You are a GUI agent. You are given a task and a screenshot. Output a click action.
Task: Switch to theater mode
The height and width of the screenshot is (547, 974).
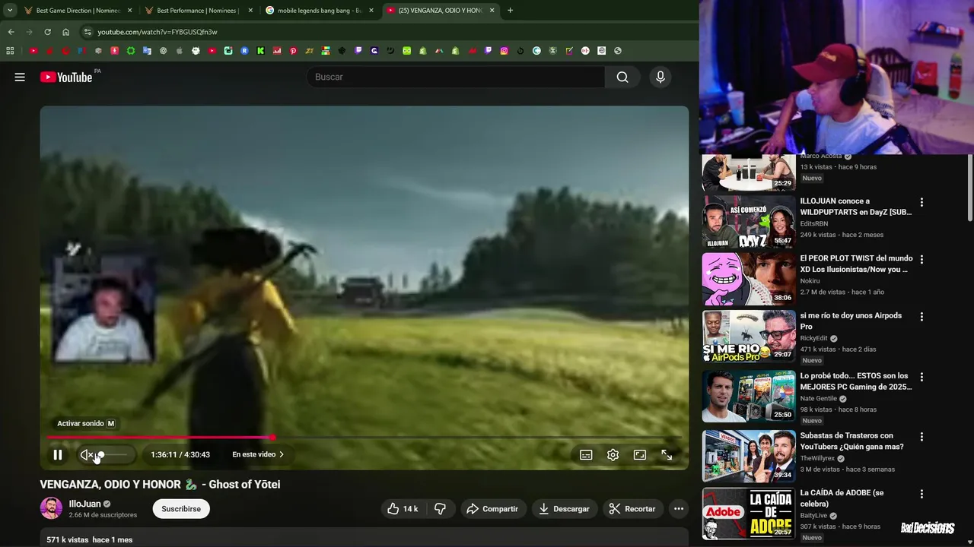640,455
